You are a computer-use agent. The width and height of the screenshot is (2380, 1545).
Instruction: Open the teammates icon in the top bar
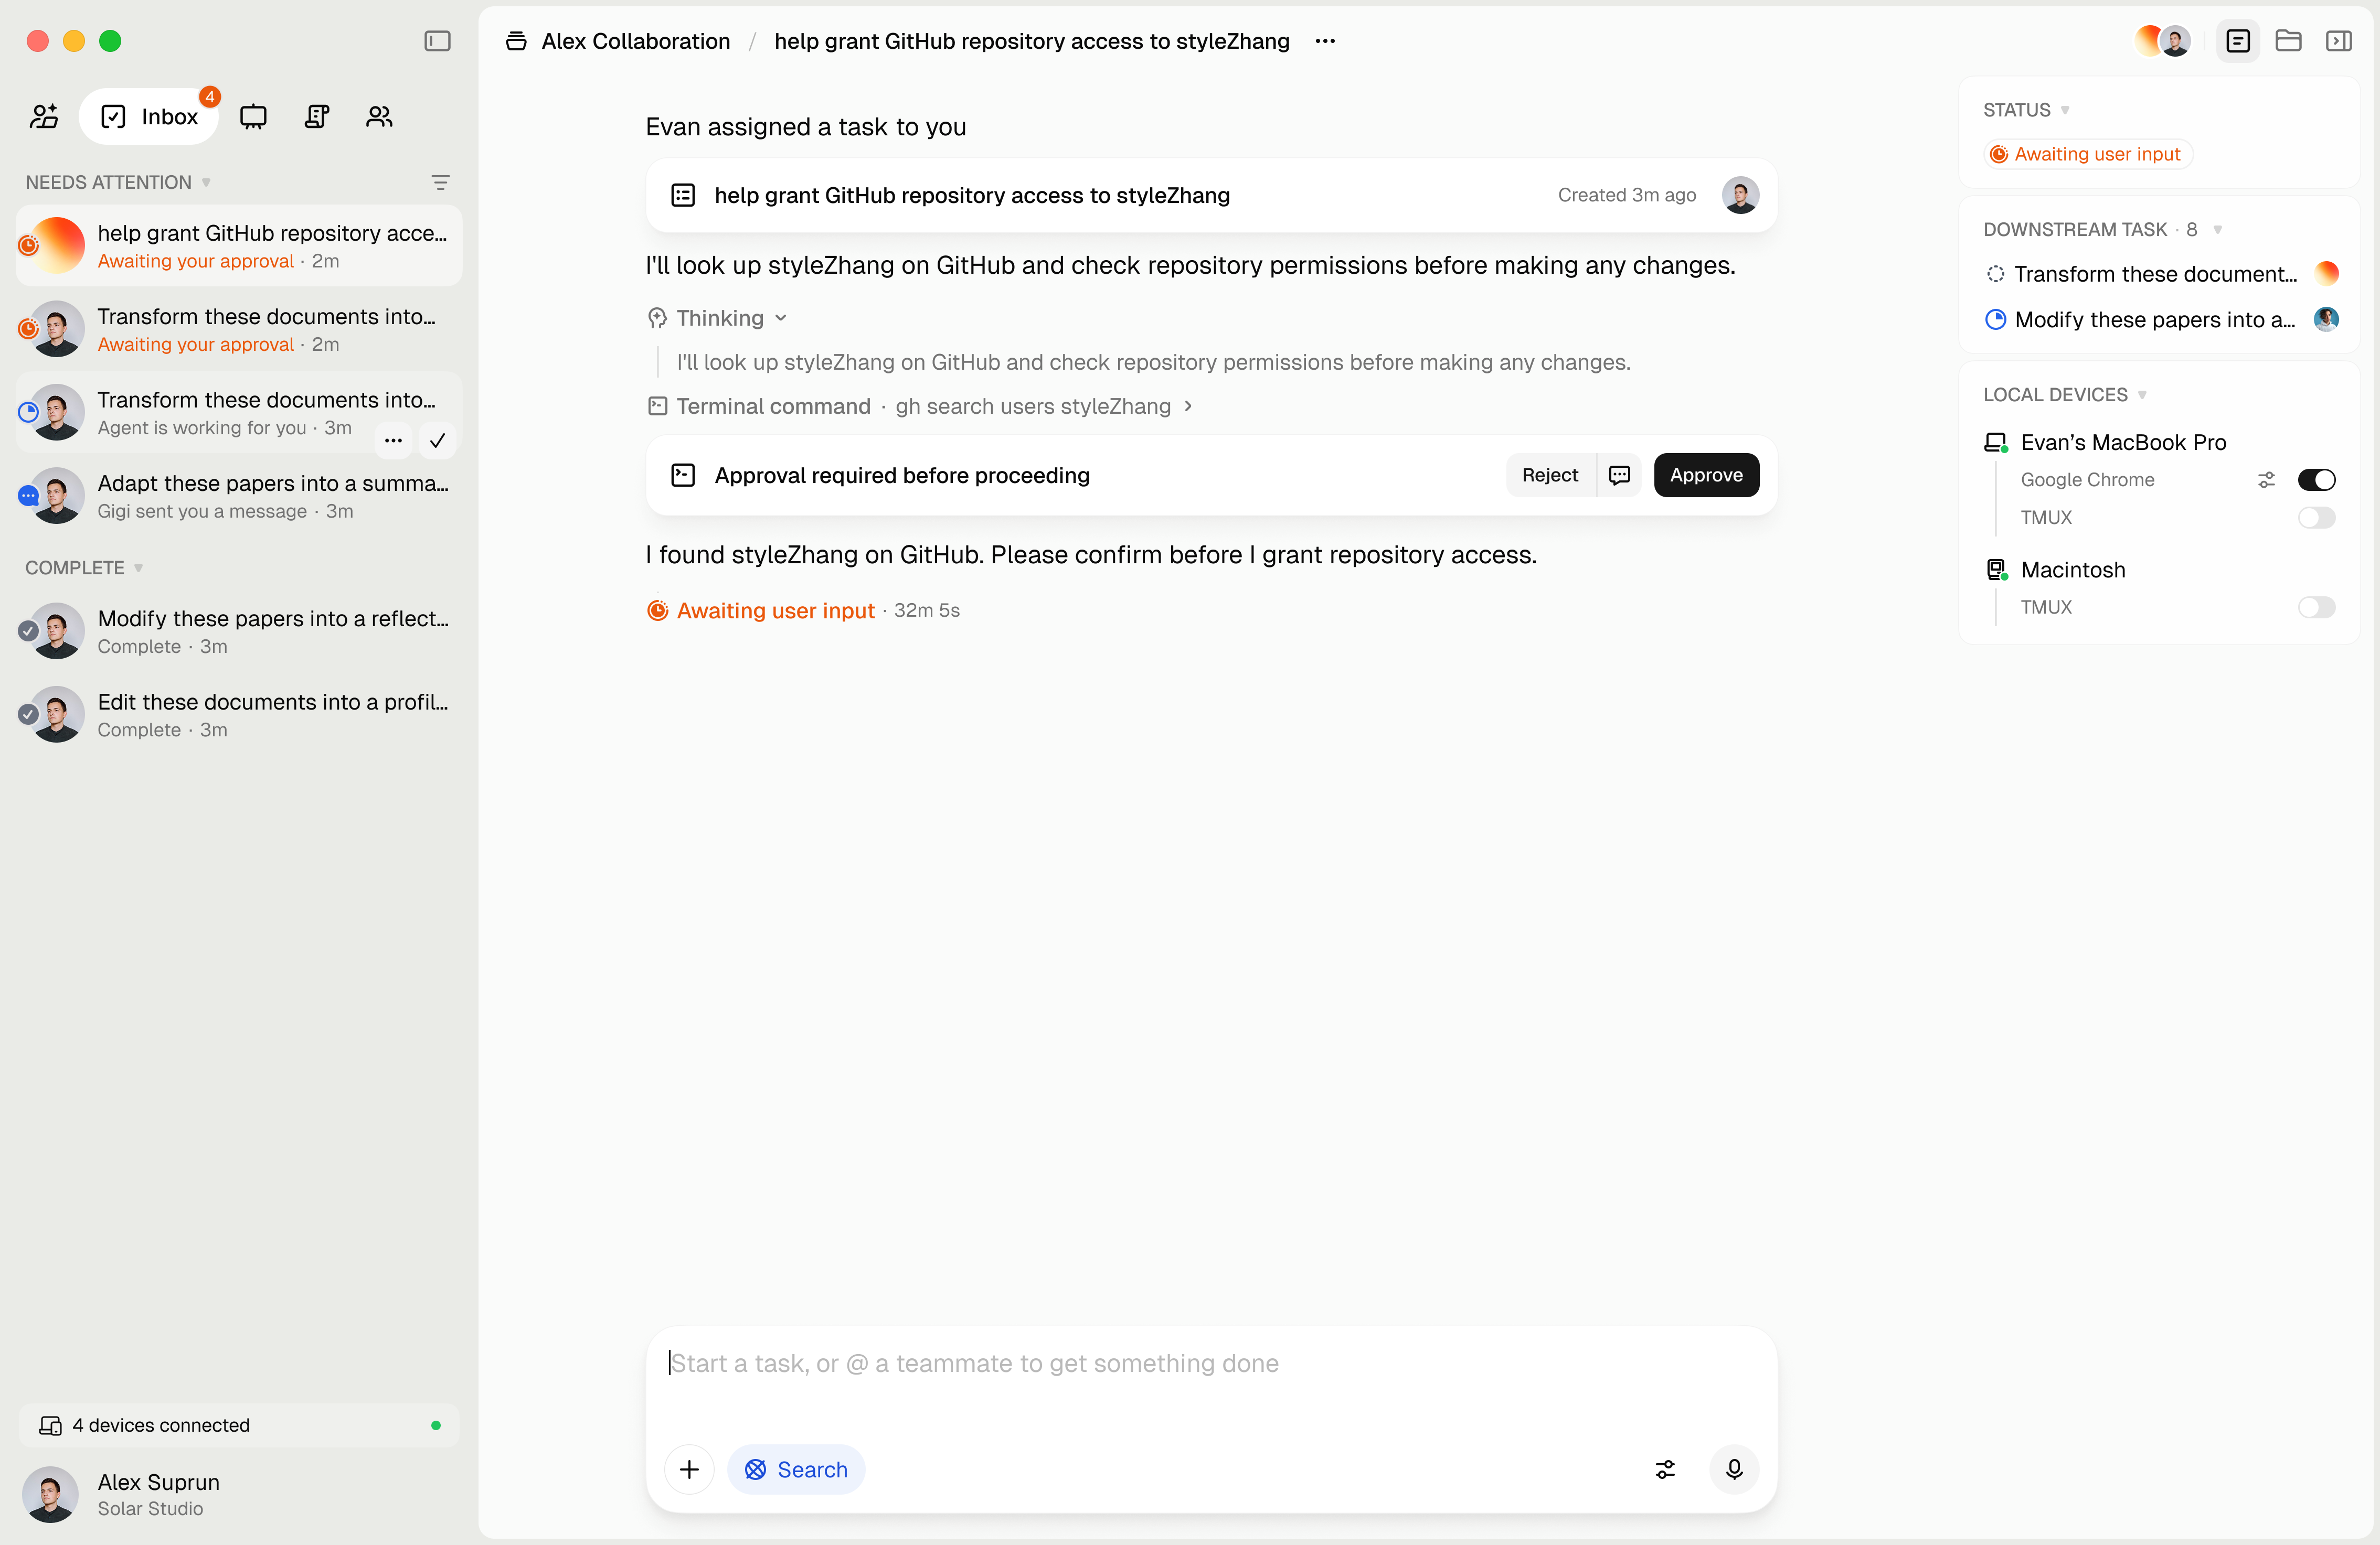click(x=379, y=116)
